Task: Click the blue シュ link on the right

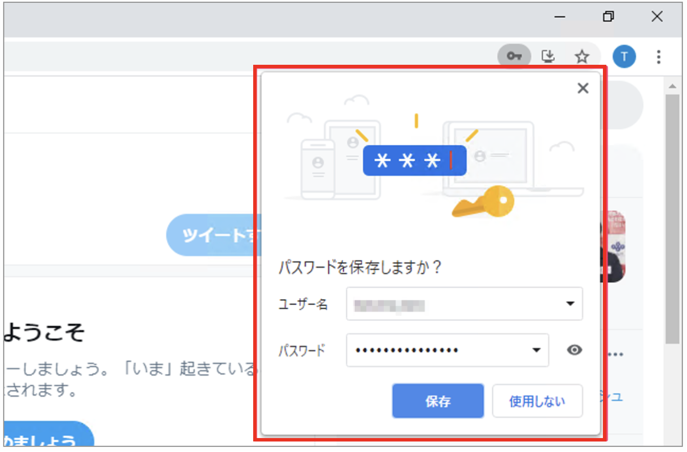Action: point(615,396)
